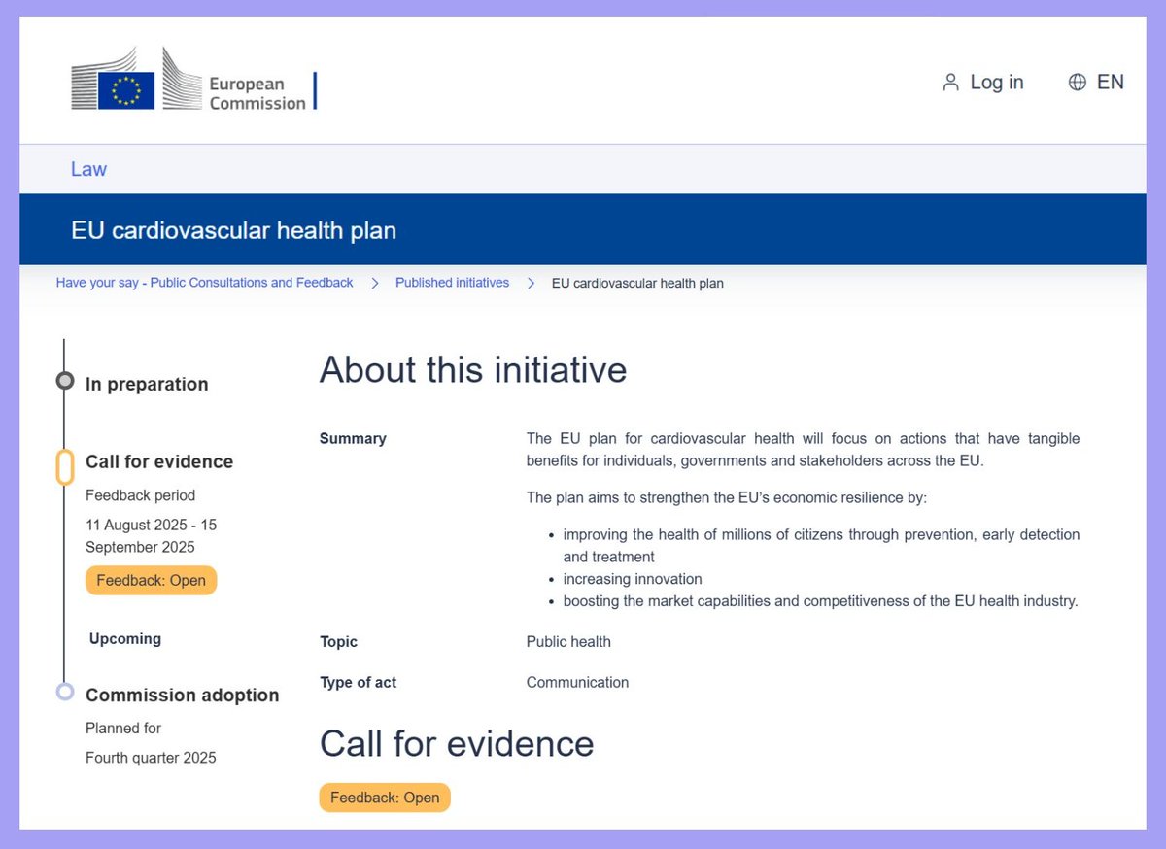Click the chevron after Published initiatives breadcrumb
The image size is (1166, 849).
click(x=531, y=283)
